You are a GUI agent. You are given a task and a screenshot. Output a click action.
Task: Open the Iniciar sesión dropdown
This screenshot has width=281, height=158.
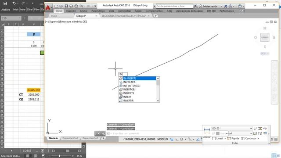(x=221, y=6)
